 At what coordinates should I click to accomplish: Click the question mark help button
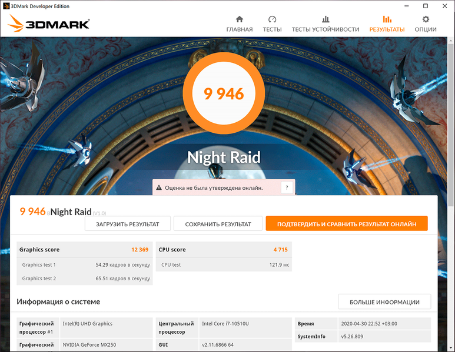(287, 187)
